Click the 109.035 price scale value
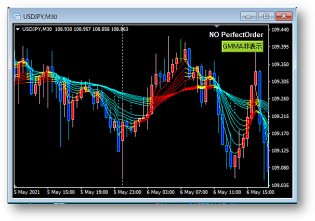This screenshot has width=315, height=221. [x=280, y=185]
